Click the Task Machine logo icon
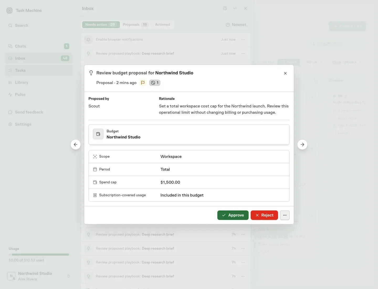The image size is (378, 289). coord(9,11)
